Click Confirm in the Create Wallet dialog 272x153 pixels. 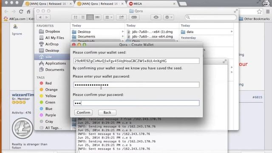83,112
